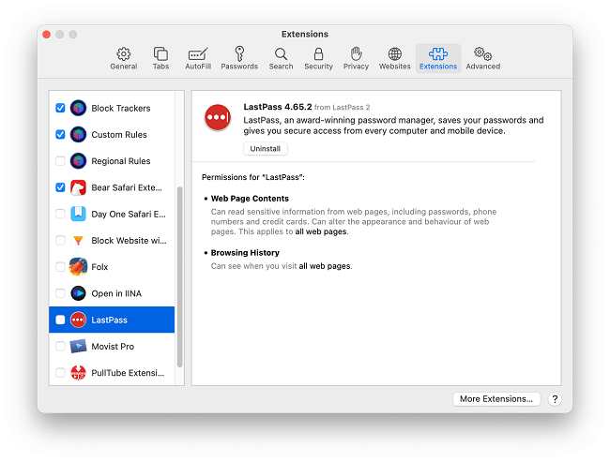Click the Web Page Contents permission heading
Viewport: 610px width, 462px height.
(x=250, y=199)
